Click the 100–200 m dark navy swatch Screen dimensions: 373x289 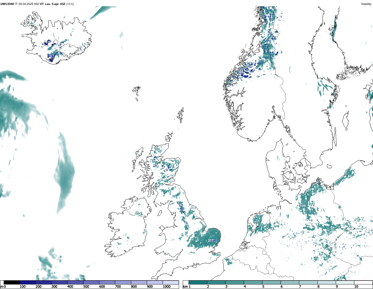[x=27, y=283]
